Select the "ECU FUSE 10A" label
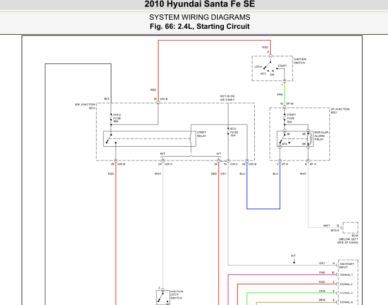This screenshot has width=388, height=305. point(234,132)
